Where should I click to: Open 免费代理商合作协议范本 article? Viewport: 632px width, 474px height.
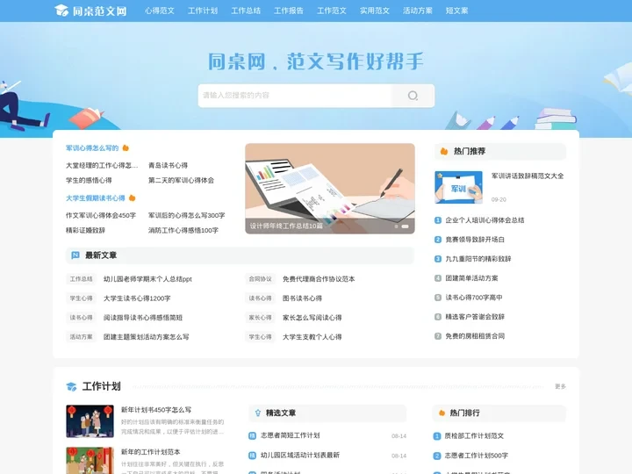click(319, 279)
